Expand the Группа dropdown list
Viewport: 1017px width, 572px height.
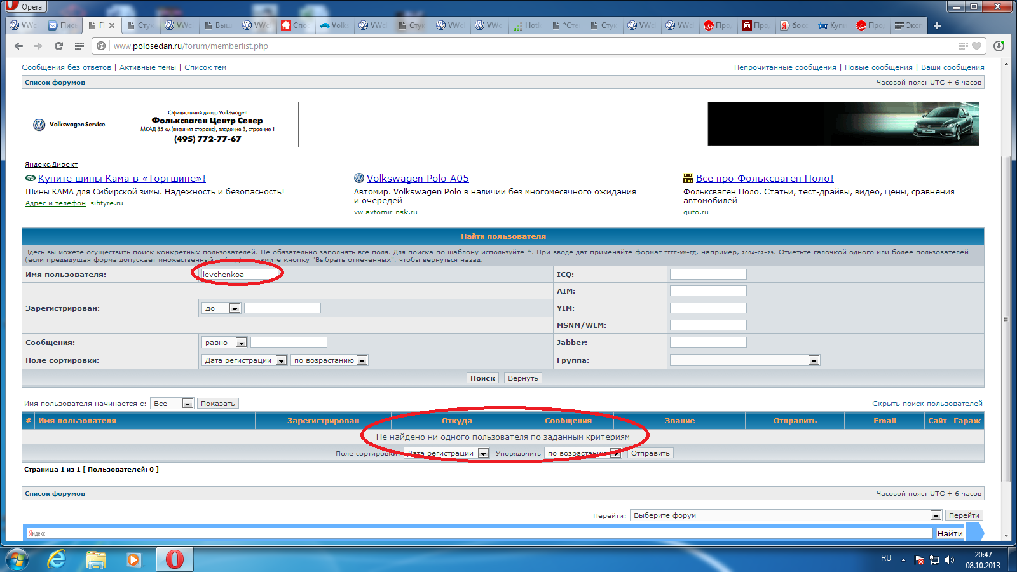pos(813,360)
